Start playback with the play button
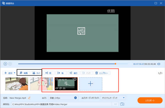 click(x=5, y=64)
